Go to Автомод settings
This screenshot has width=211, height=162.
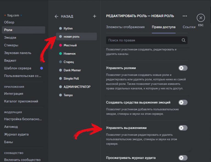pos(11,127)
